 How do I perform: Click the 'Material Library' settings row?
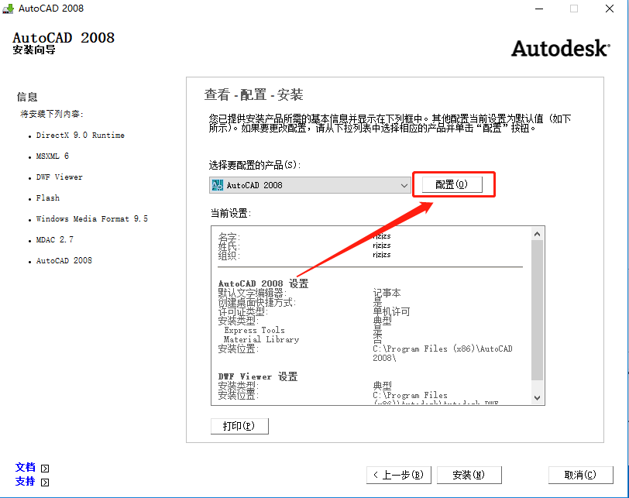click(x=261, y=339)
